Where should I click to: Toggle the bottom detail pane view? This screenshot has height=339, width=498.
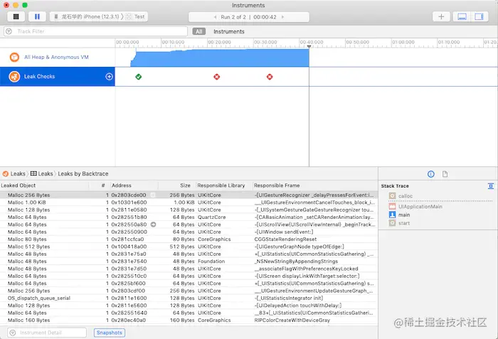(462, 16)
